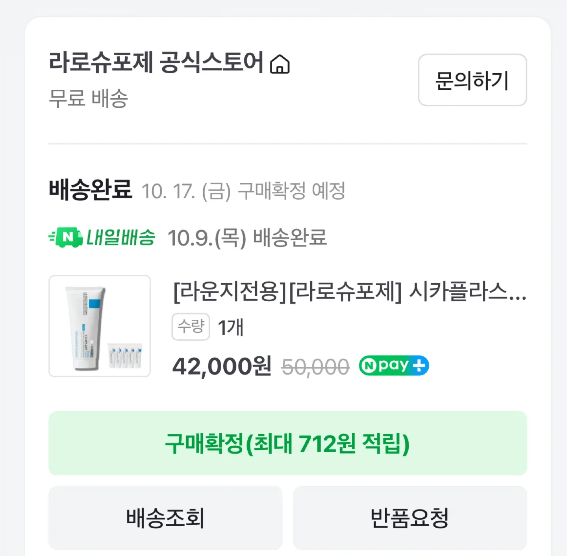Click the crossed-out 50,000 original price
The height and width of the screenshot is (556, 567).
pyautogui.click(x=315, y=367)
